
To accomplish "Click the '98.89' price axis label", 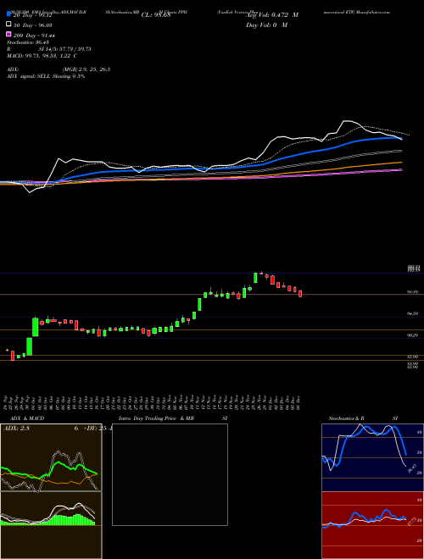I will [x=413, y=292].
